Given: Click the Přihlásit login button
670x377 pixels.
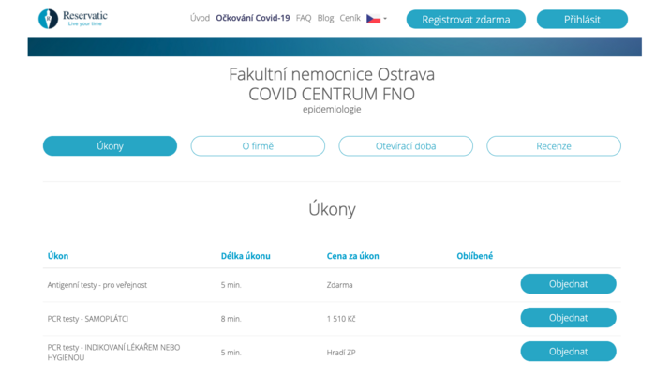Looking at the screenshot, I should point(582,20).
